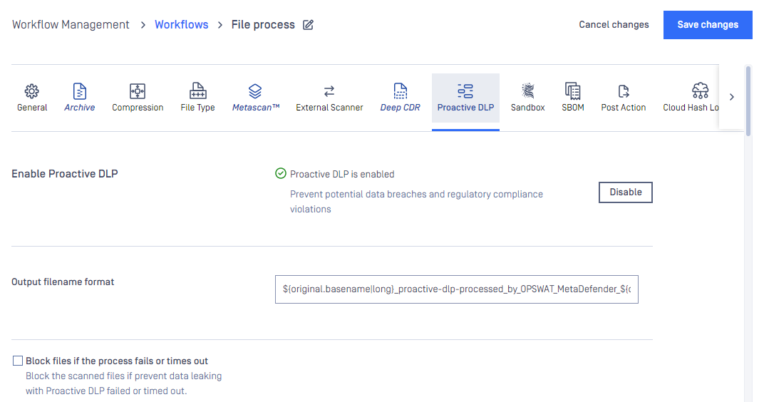This screenshot has width=759, height=402.
Task: Open the General gear icon tab
Action: [x=32, y=91]
